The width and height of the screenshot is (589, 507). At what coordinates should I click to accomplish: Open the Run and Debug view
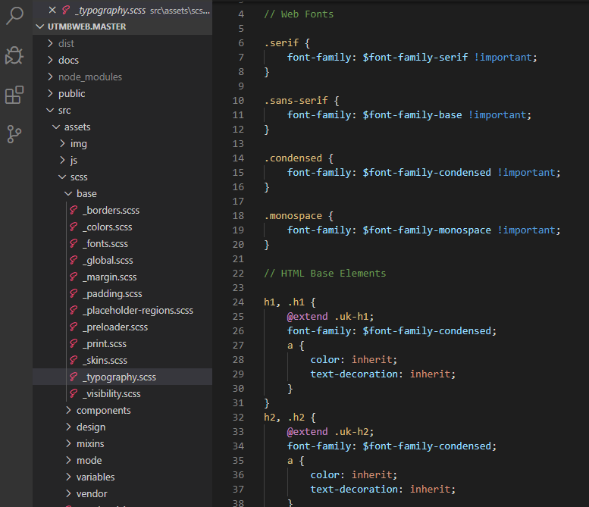pos(14,55)
